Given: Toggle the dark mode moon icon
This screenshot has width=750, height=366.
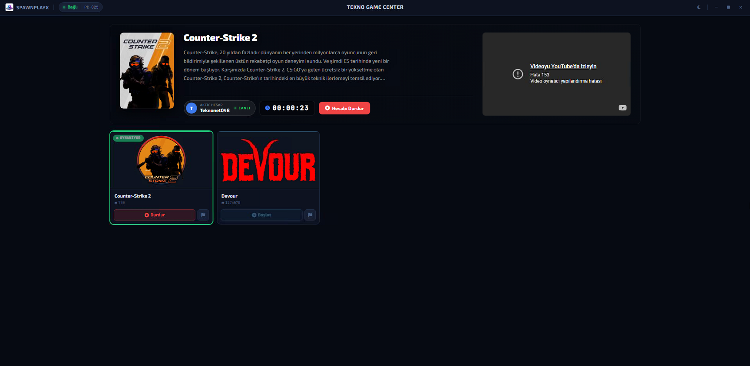Looking at the screenshot, I should click(x=699, y=7).
